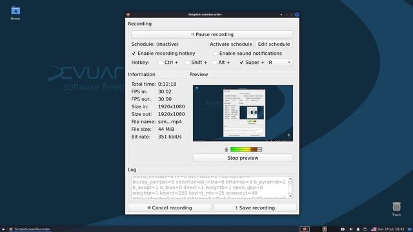
Task: Click the log scrollbar down arrow
Action: coord(290,196)
